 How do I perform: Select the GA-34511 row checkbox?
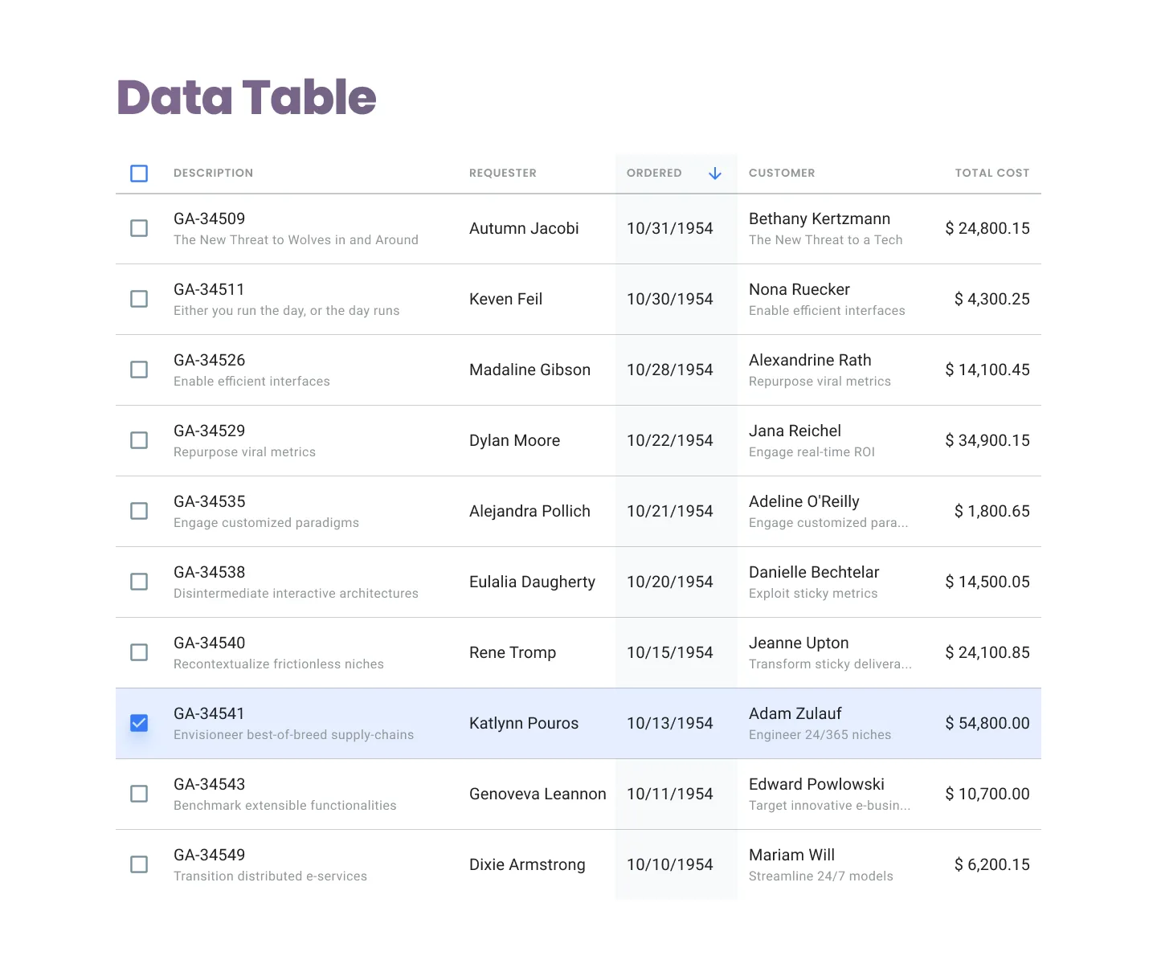pos(139,299)
